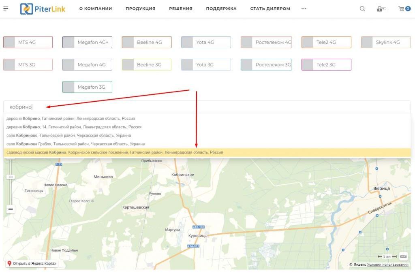
Task: Click Новое Колено label on map
Action: (55, 185)
